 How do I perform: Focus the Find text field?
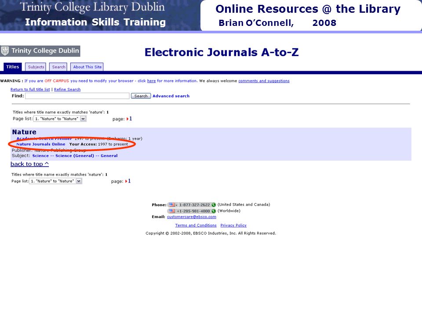pyautogui.click(x=77, y=96)
